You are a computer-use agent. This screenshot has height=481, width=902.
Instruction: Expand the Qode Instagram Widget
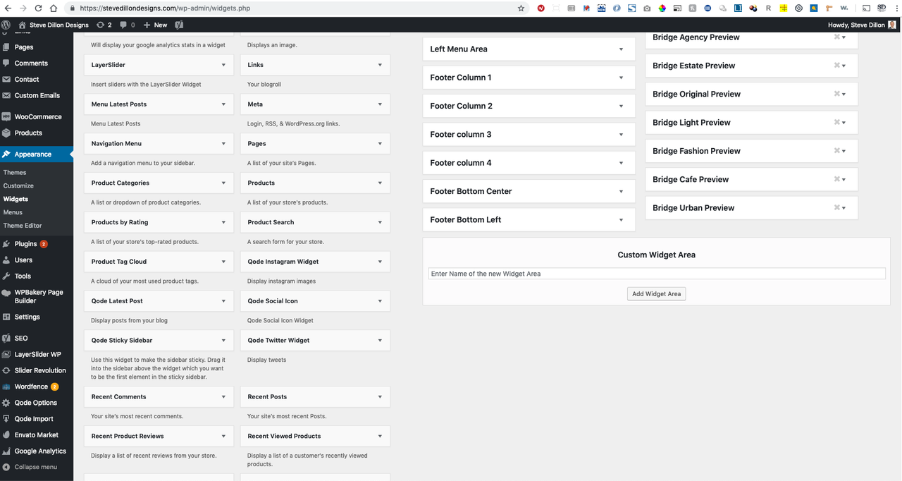(380, 262)
